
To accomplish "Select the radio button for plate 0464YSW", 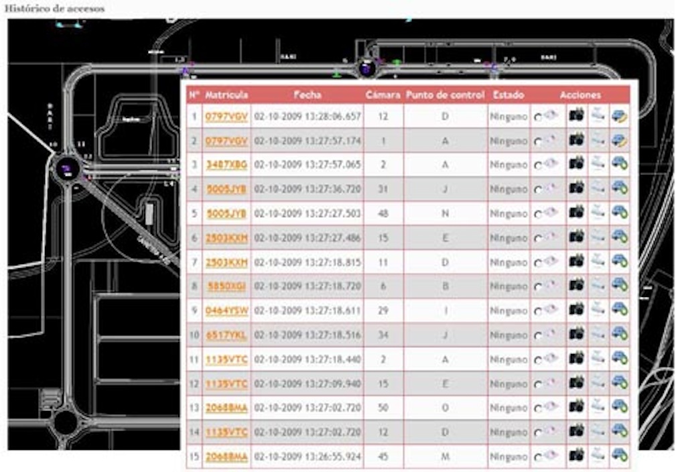I will [x=538, y=312].
